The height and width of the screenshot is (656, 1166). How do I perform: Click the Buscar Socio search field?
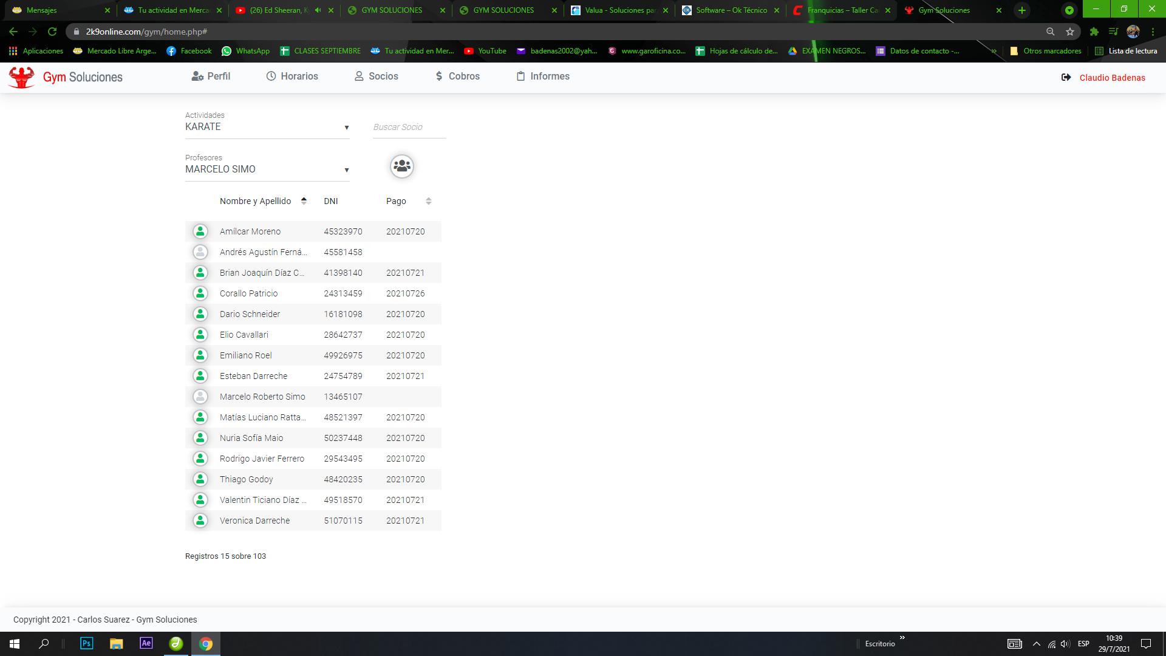pyautogui.click(x=409, y=127)
